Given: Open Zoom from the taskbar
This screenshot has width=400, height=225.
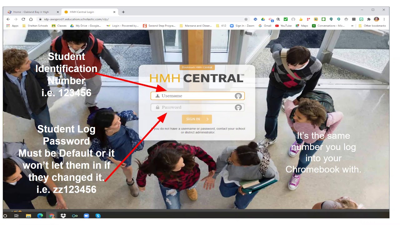Looking at the screenshot, I should tap(86, 216).
